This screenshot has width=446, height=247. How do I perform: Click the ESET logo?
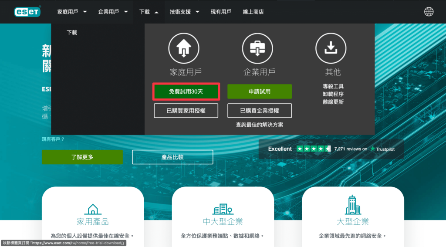pos(27,11)
